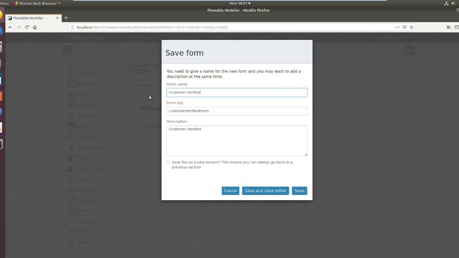Click the editor save icon behind dialog
459x258 pixels.
tap(68, 50)
